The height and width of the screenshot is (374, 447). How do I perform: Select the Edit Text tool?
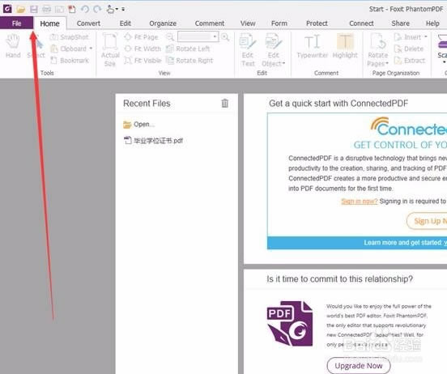pyautogui.click(x=248, y=49)
